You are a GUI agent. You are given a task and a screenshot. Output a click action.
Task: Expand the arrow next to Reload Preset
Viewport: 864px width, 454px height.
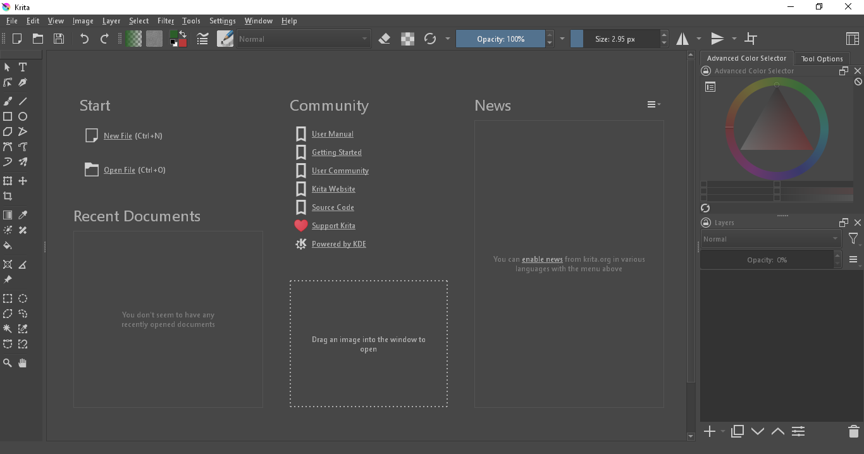448,39
